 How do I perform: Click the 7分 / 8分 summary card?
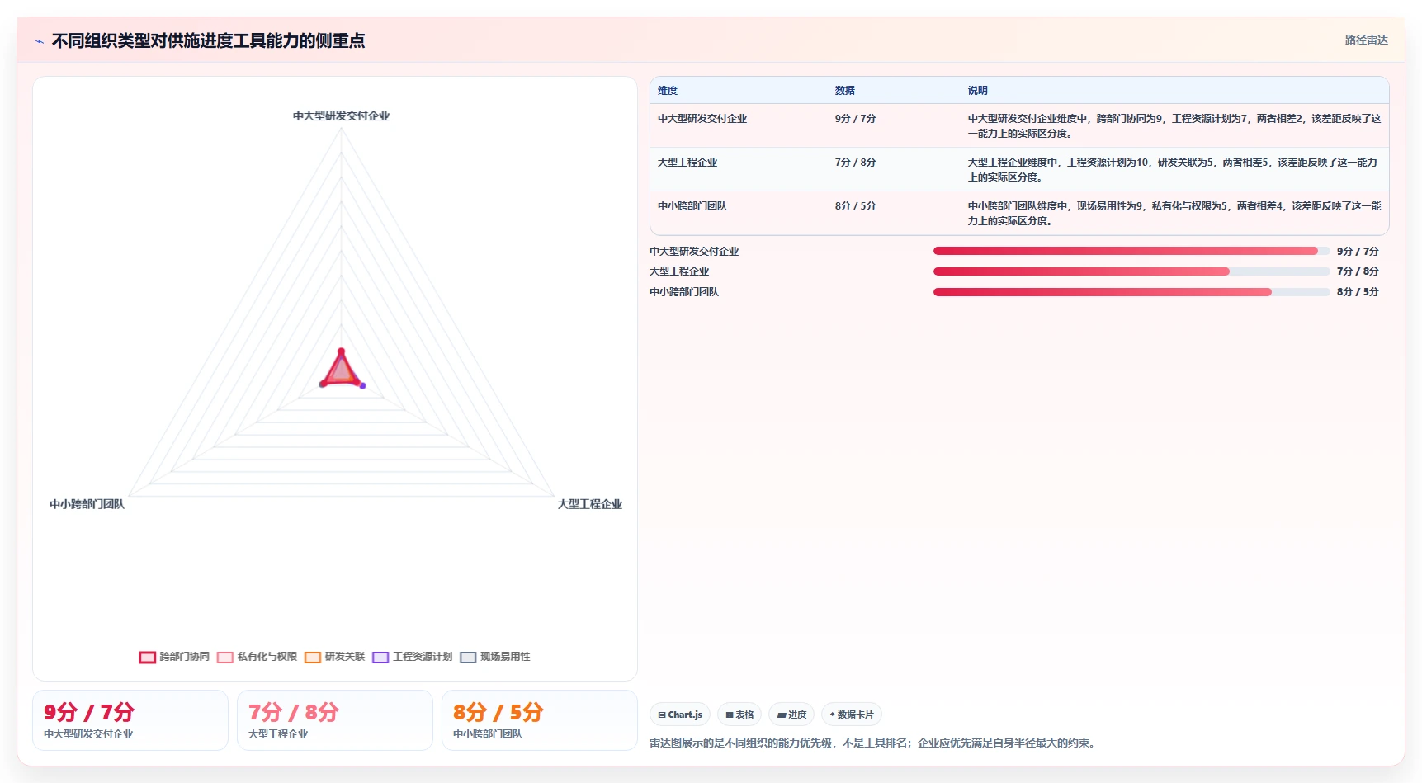pos(335,720)
